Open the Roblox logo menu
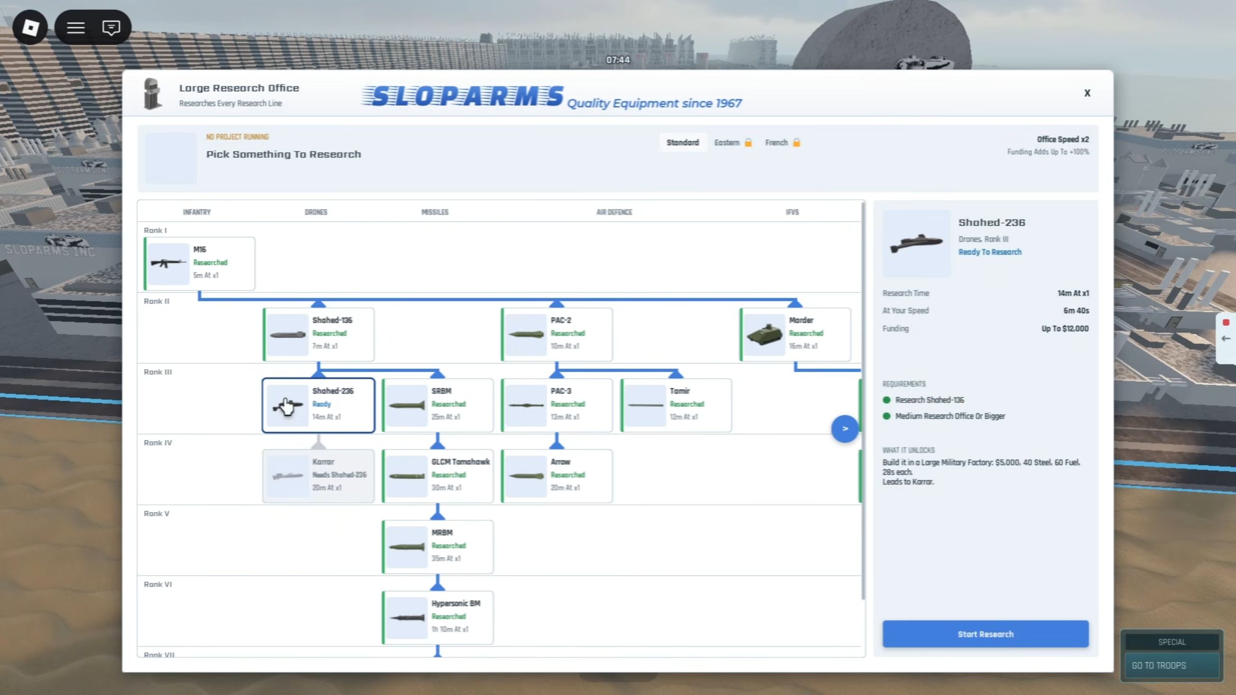This screenshot has width=1236, height=695. pyautogui.click(x=30, y=28)
